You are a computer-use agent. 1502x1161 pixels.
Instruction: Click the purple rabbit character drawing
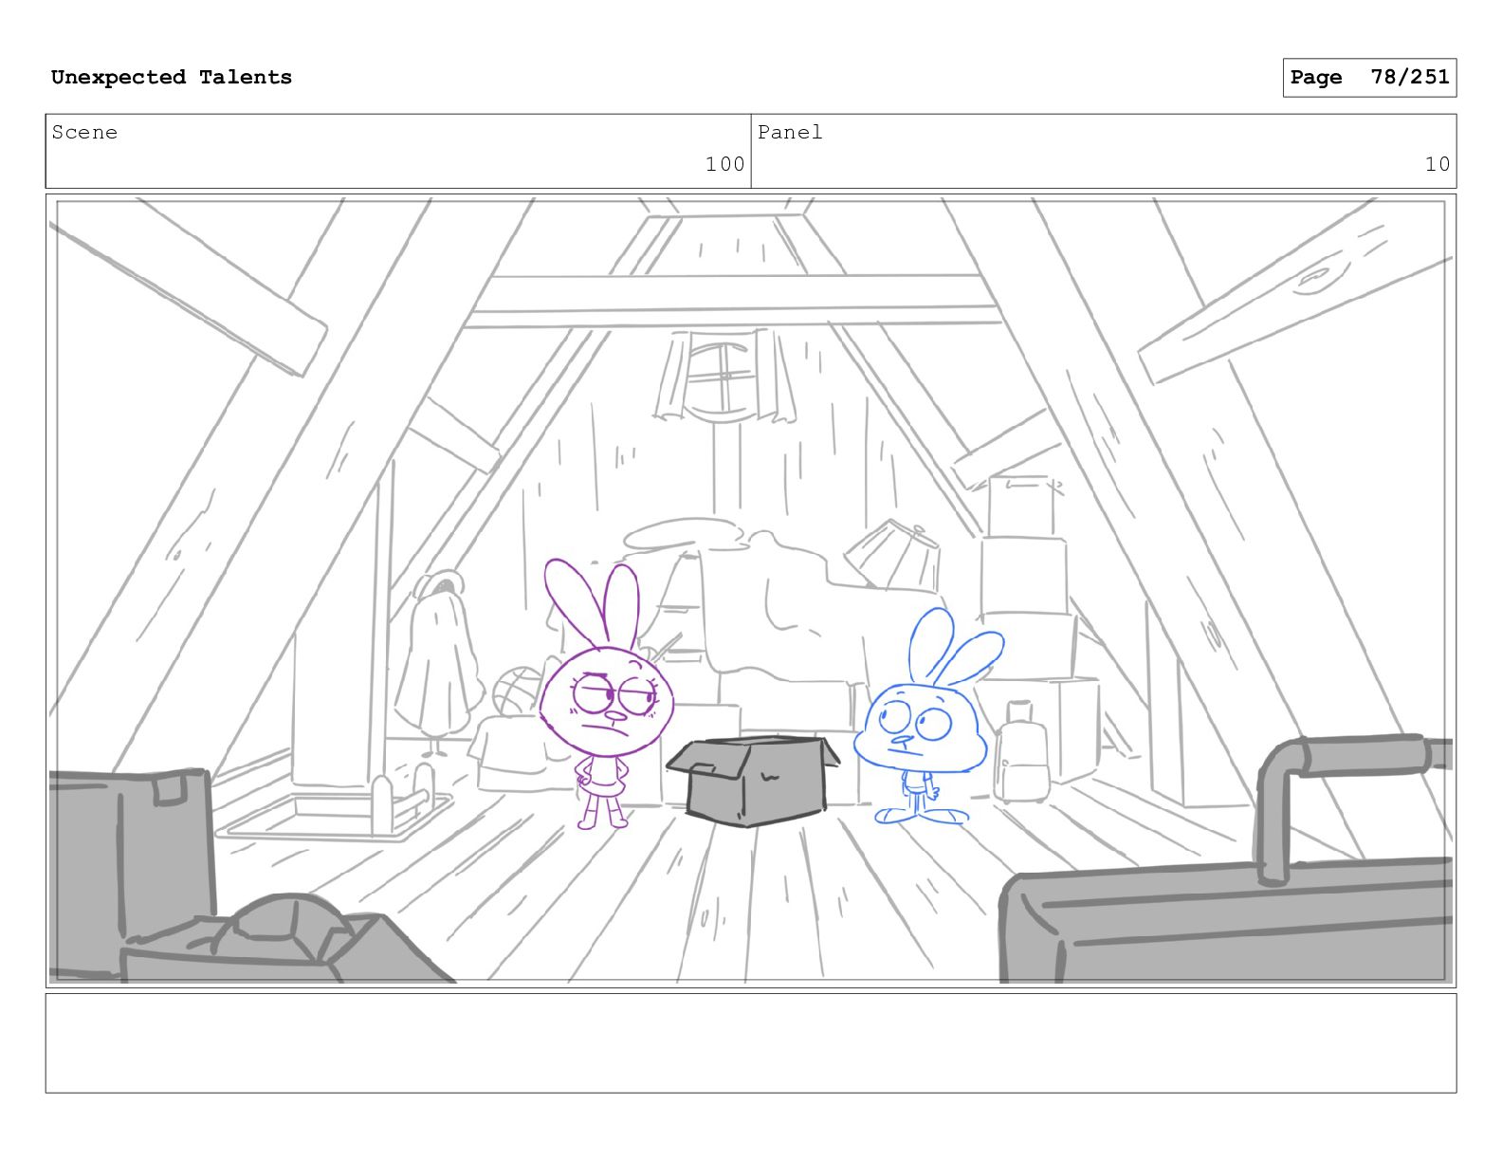607,694
